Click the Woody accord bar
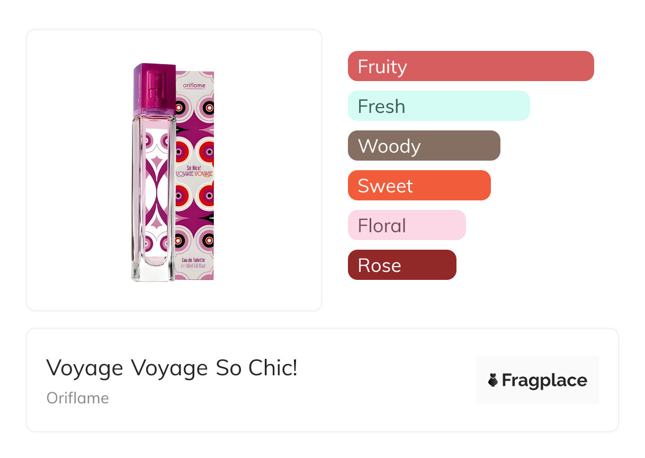 point(424,146)
